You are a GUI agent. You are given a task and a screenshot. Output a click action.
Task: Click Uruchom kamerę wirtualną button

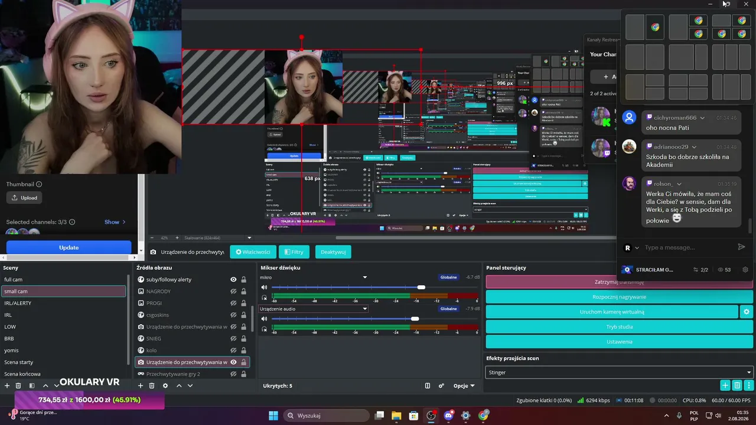pos(612,312)
